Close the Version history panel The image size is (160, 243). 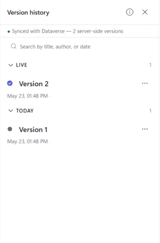145,12
